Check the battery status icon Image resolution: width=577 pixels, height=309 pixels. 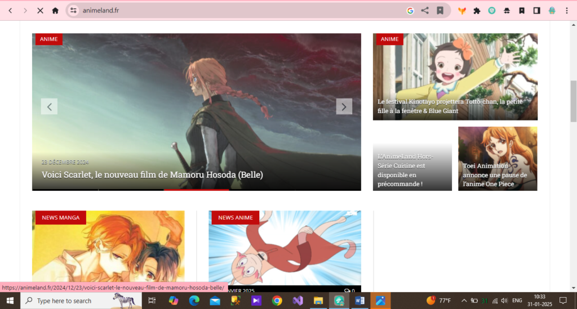tap(474, 301)
